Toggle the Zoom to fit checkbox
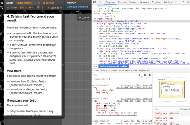The image size is (190, 125). (49, 8)
